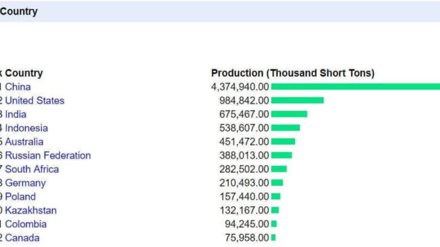Click China's green production bar
Viewport: 440px width, 247px height.
click(x=355, y=86)
